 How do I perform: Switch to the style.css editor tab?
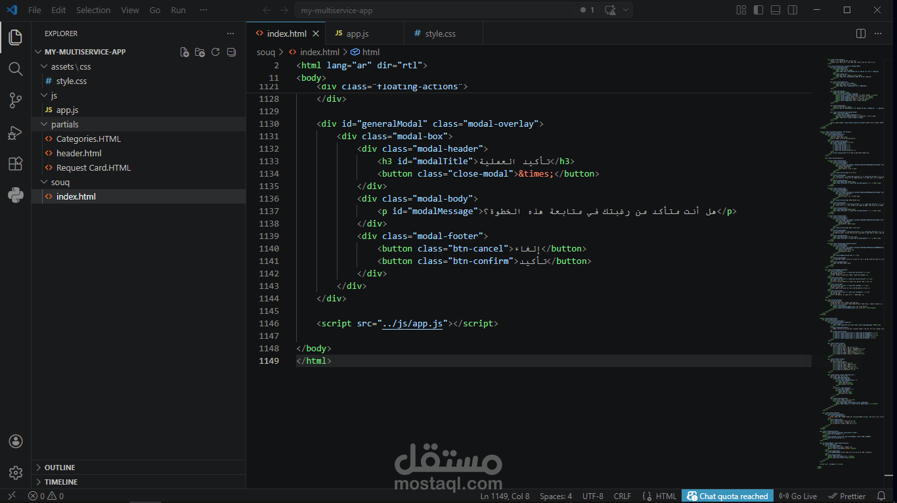coord(443,33)
